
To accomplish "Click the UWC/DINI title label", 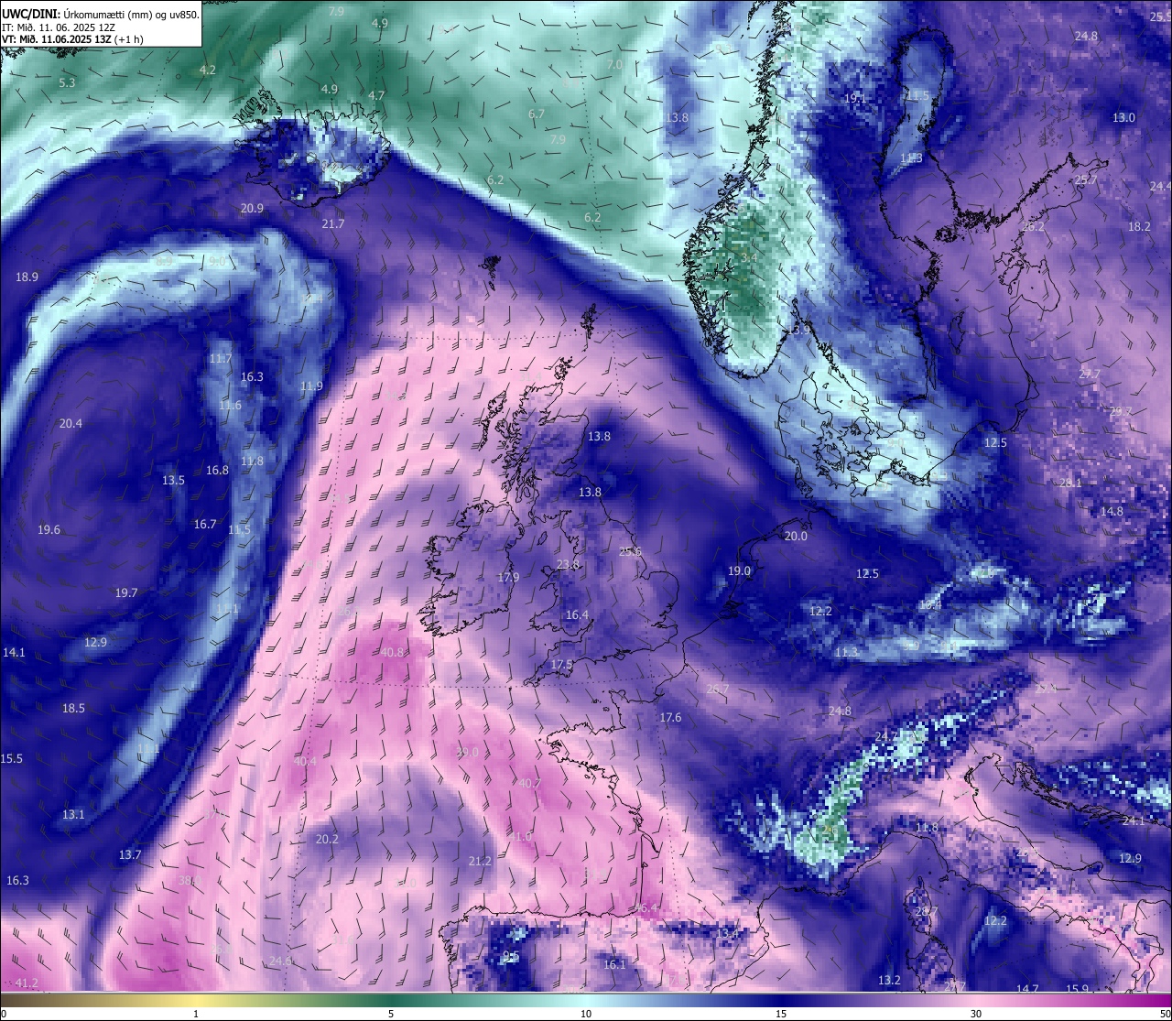I will pyautogui.click(x=31, y=15).
